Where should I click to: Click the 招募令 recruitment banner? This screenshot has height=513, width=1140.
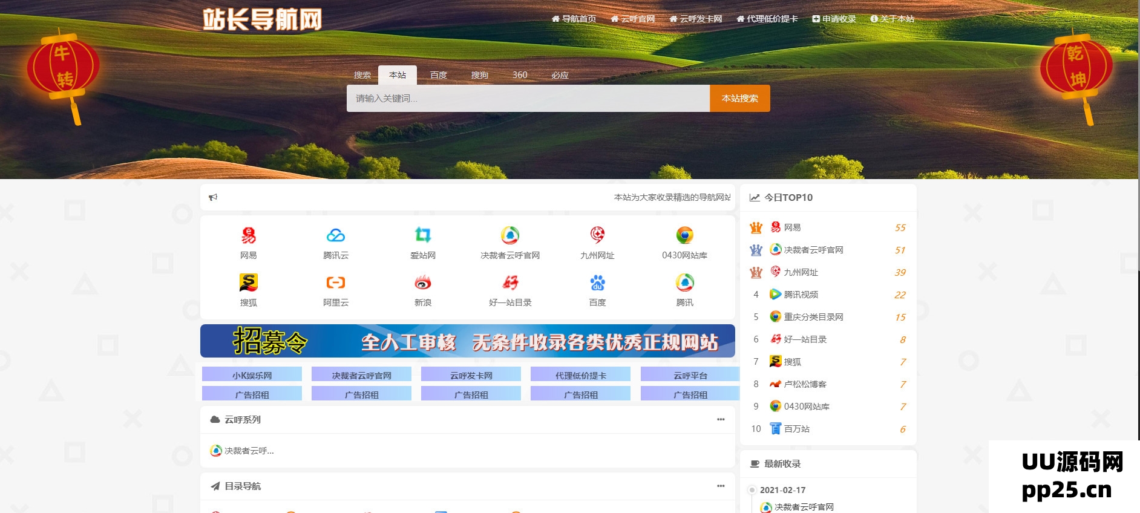pos(468,341)
